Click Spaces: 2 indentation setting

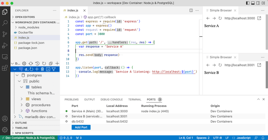[x=203, y=138]
